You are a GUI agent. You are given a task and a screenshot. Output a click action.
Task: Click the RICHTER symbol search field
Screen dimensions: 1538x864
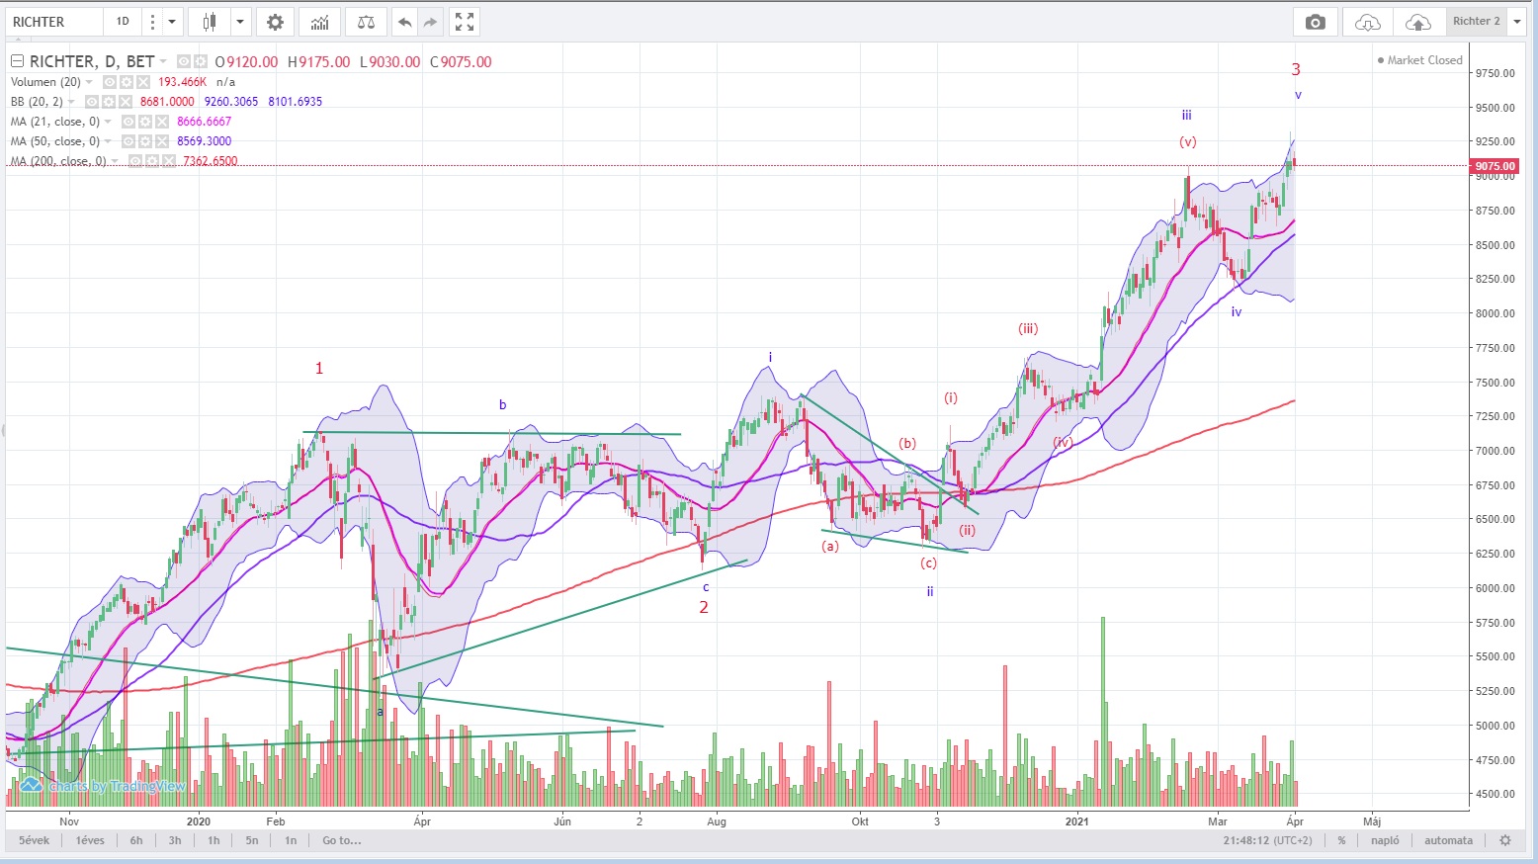click(x=54, y=22)
